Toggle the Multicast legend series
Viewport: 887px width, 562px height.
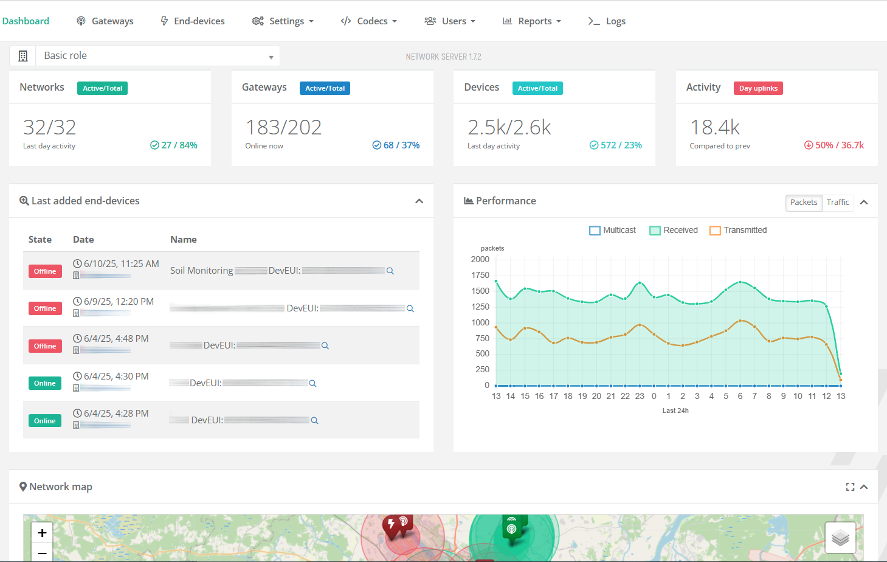613,230
